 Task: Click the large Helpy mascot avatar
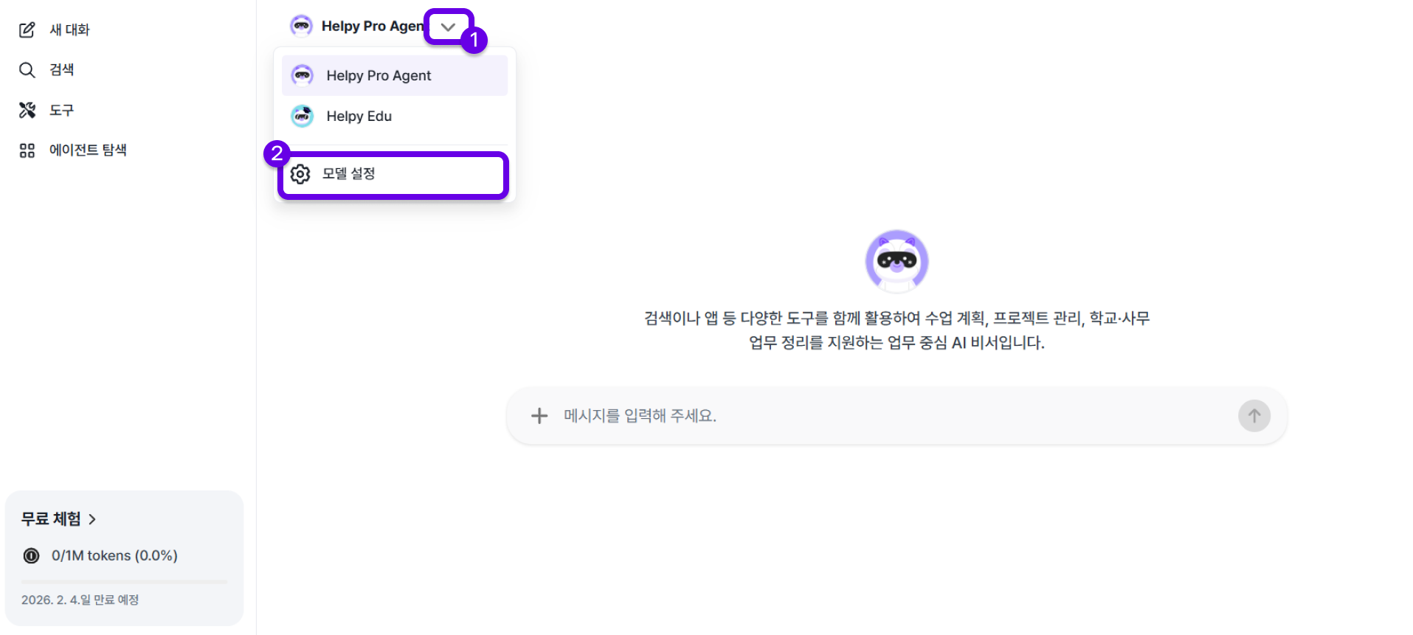896,261
